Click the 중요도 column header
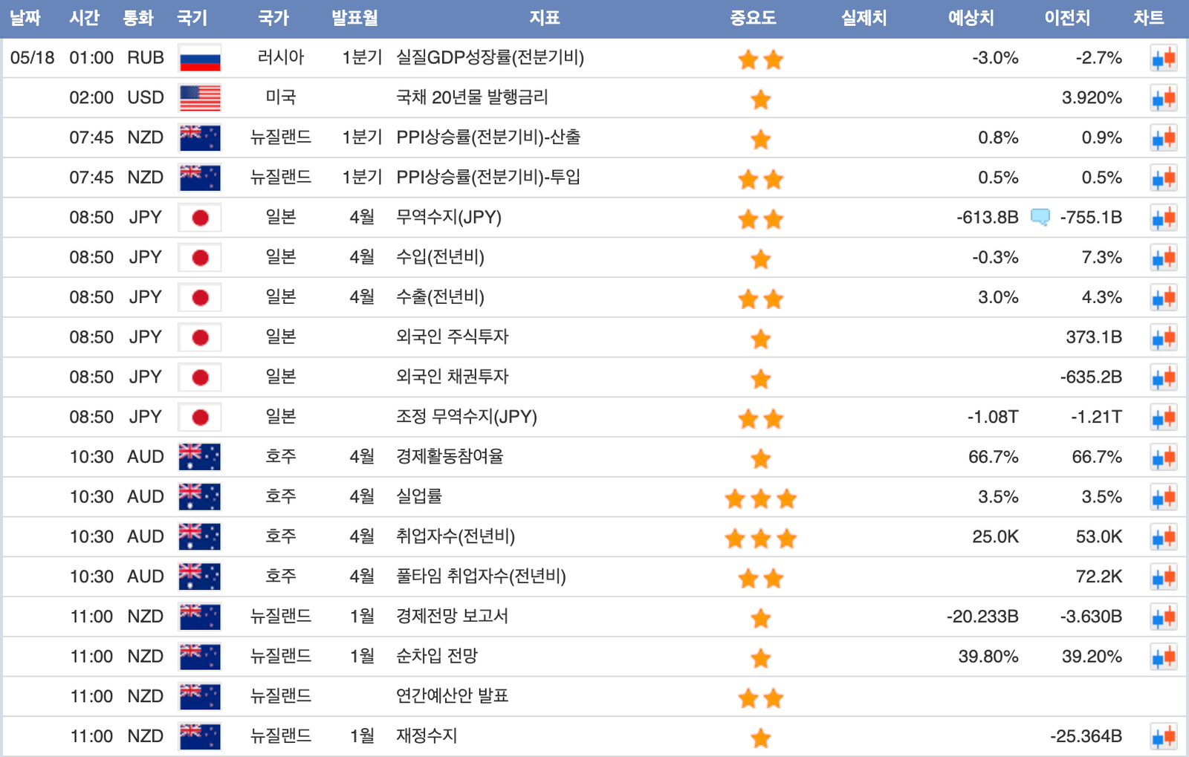Viewport: 1189px width, 757px height. click(753, 18)
